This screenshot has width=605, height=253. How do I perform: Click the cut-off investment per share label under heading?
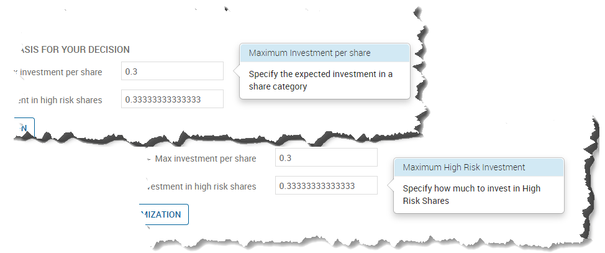click(58, 72)
